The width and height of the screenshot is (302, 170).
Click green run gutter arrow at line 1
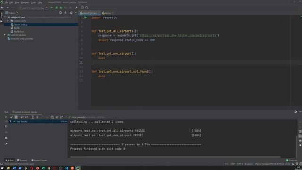(x=86, y=17)
